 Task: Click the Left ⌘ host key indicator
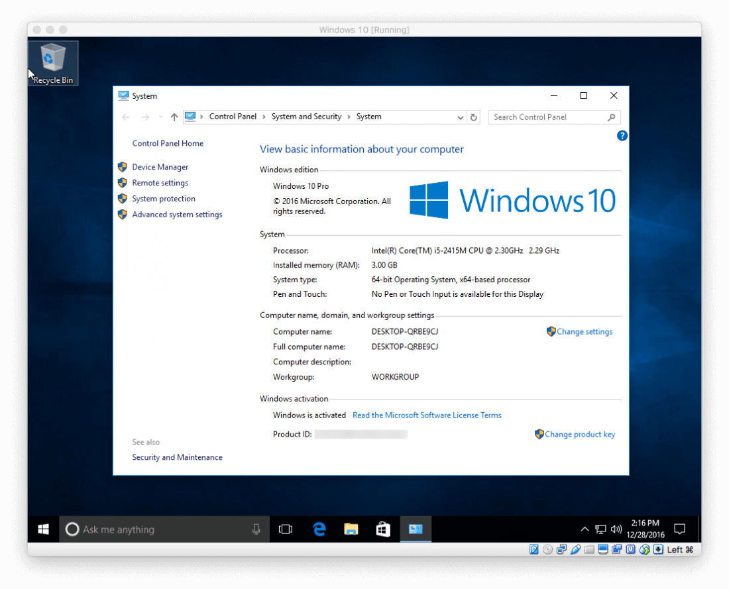pos(680,549)
